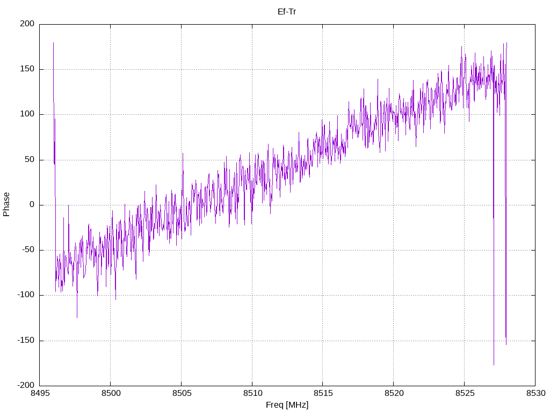
Task: Click the 50 y-axis tick label
Action: tap(30, 159)
